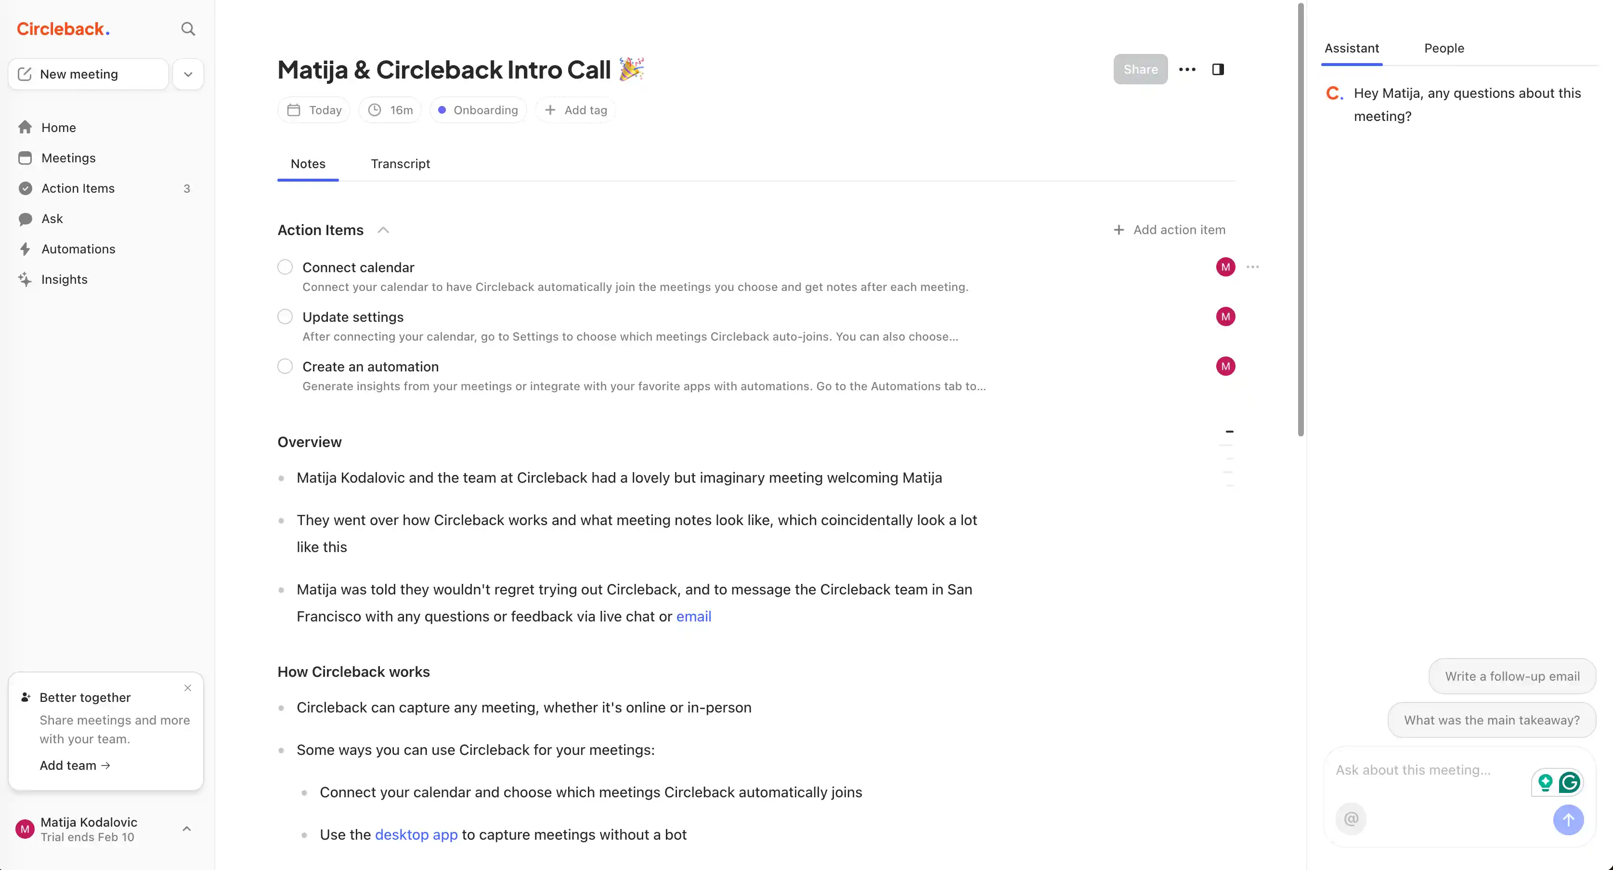Screen dimensions: 1613x870
Task: Mark Update settings as complete
Action: point(285,316)
